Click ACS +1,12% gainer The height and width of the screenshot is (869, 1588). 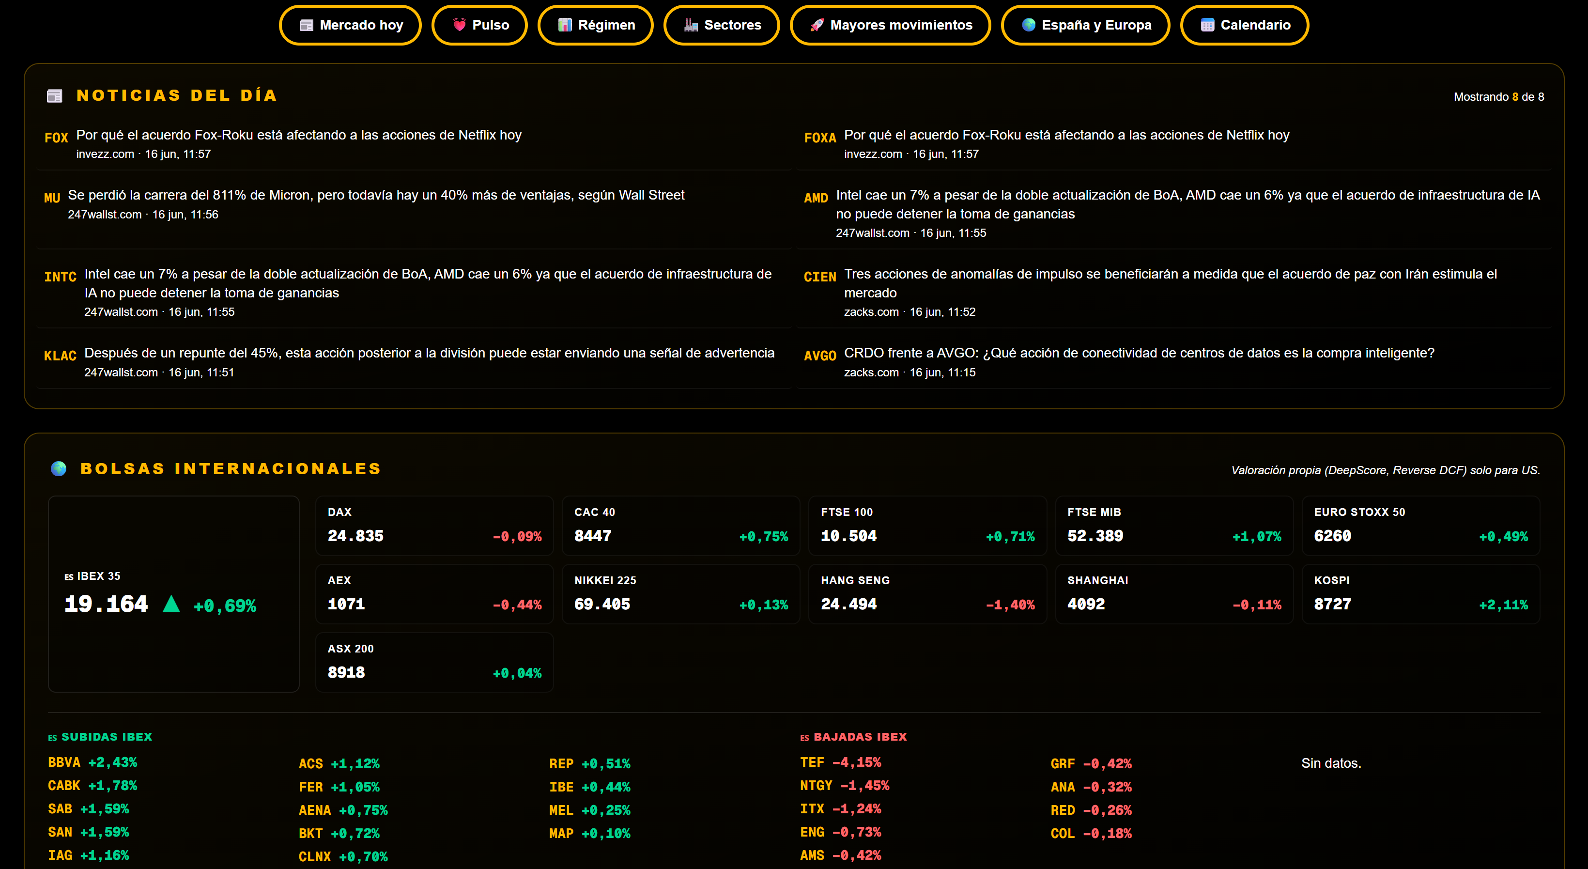tap(339, 764)
